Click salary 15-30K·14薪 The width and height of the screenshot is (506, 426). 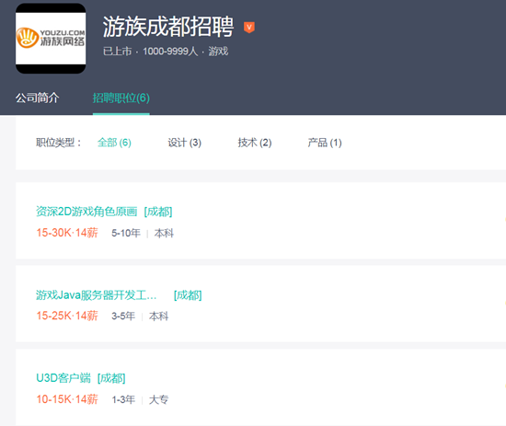coord(67,233)
